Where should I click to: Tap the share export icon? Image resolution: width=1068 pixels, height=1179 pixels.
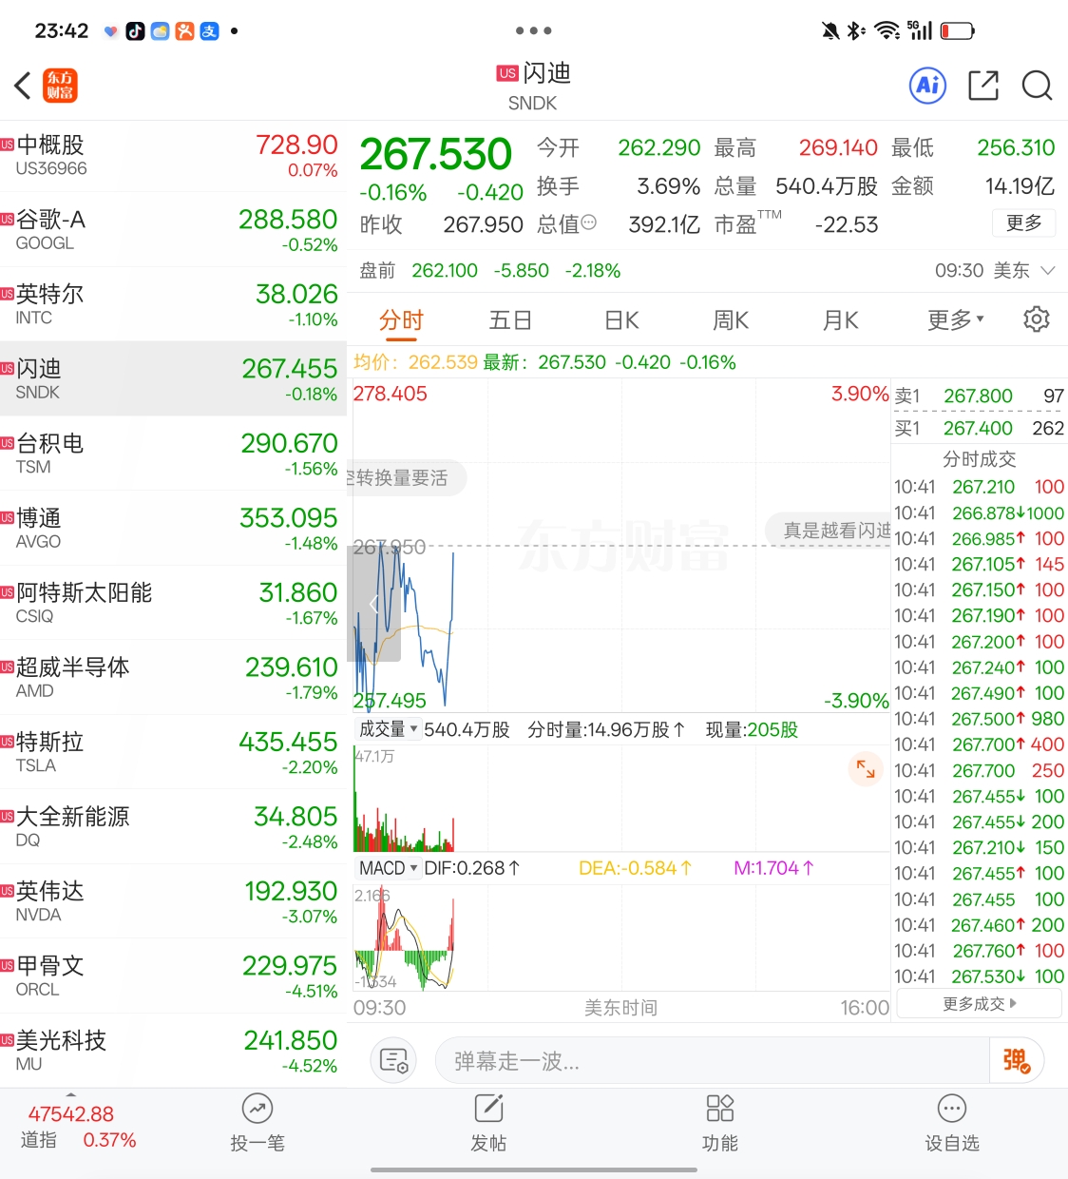983,86
